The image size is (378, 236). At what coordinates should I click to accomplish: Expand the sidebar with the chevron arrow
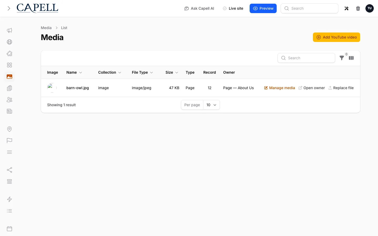(9, 8)
